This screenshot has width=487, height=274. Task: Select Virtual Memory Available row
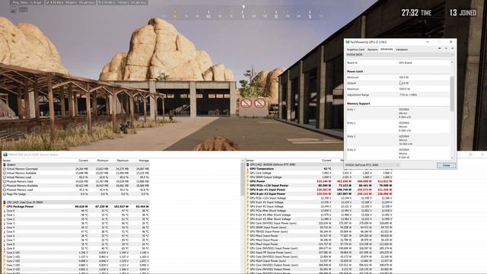tap(76, 173)
